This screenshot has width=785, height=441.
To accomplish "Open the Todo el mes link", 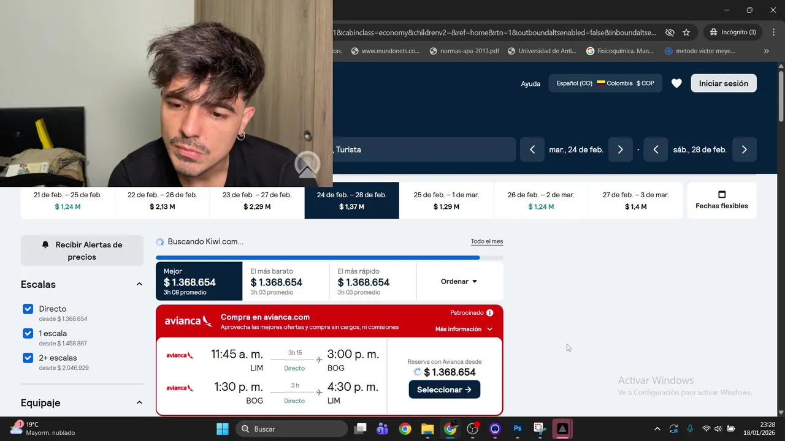I will (x=487, y=241).
